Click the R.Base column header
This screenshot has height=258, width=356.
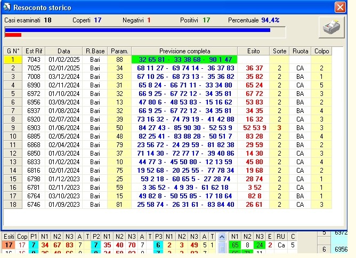click(x=95, y=51)
